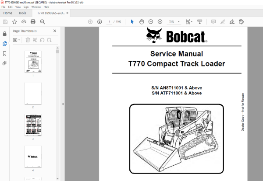Open the Bookmarks panel icon

click(x=5, y=53)
